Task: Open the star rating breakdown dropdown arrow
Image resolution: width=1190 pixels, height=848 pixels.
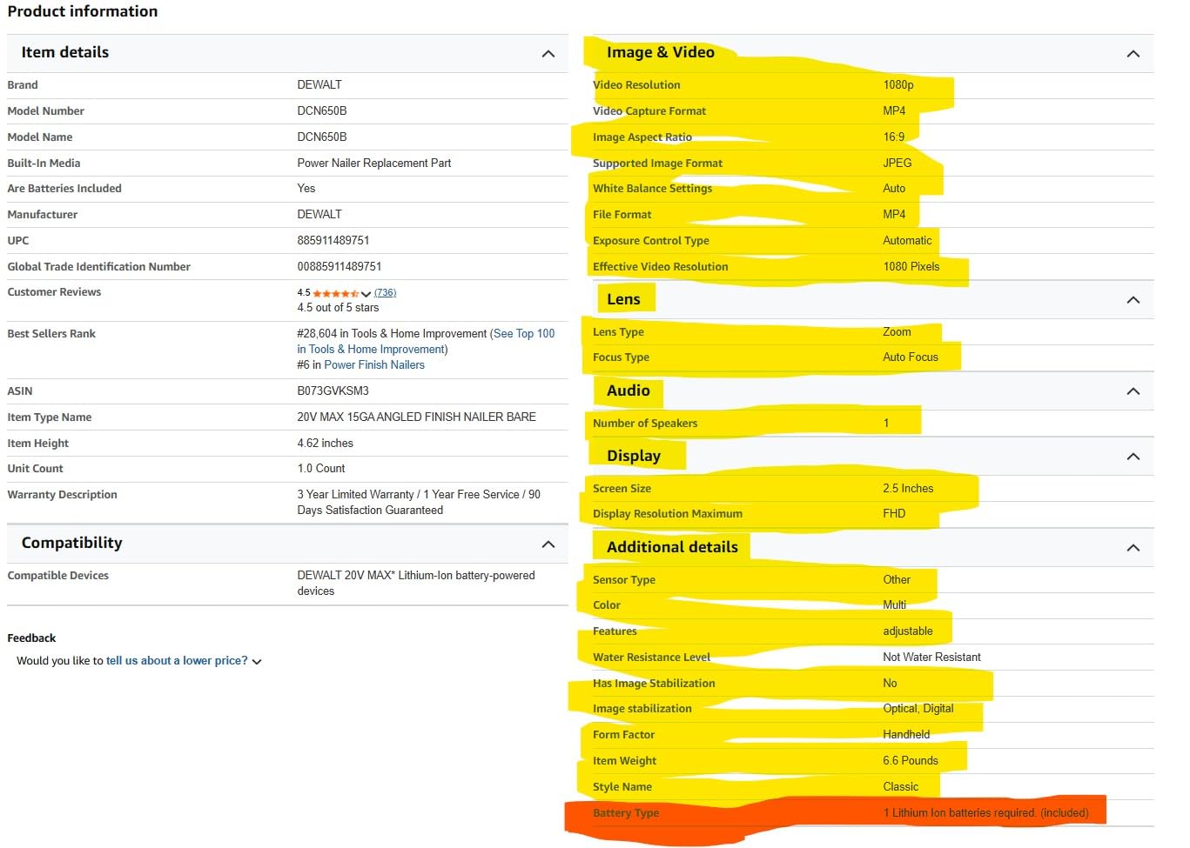Action: pyautogui.click(x=366, y=294)
